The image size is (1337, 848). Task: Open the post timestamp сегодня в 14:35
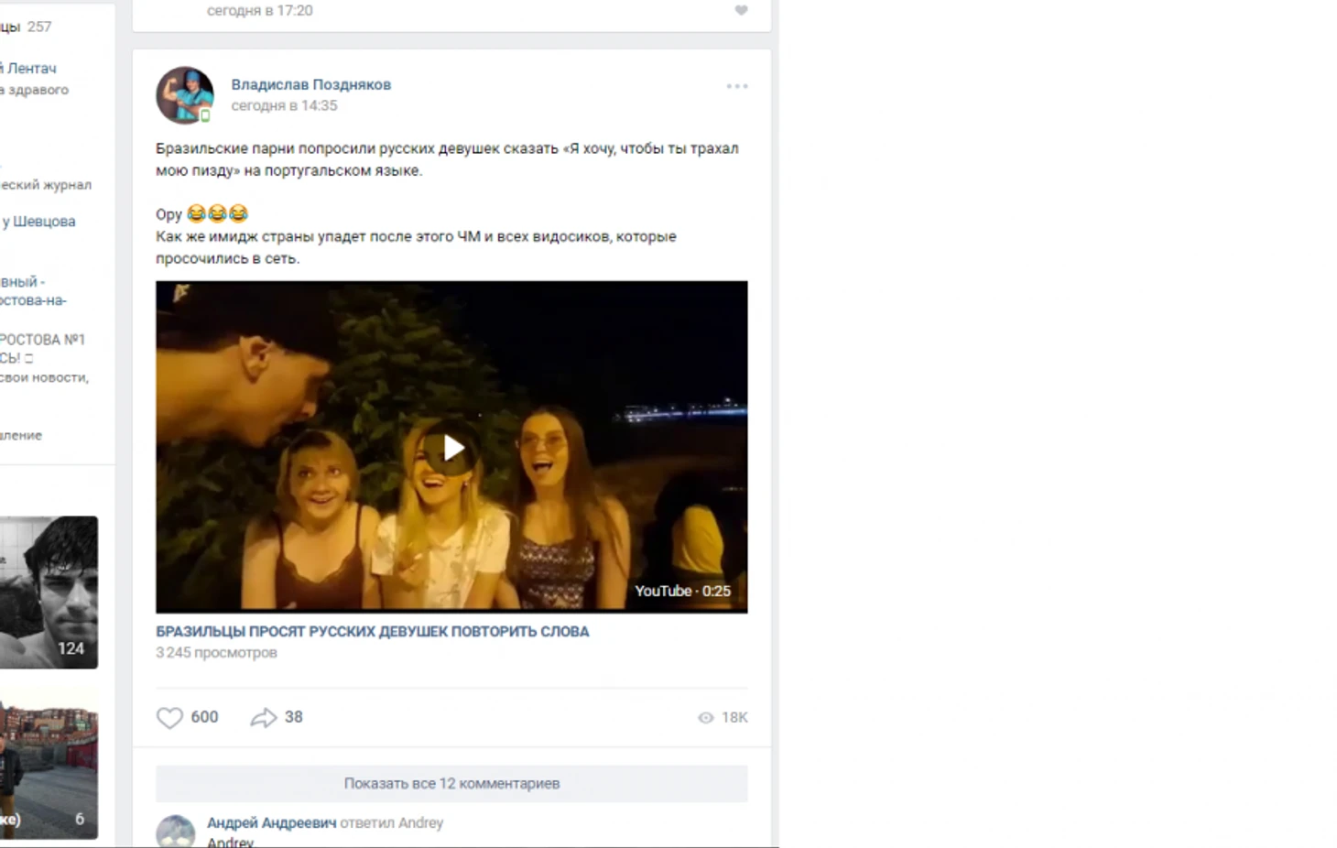tap(284, 105)
